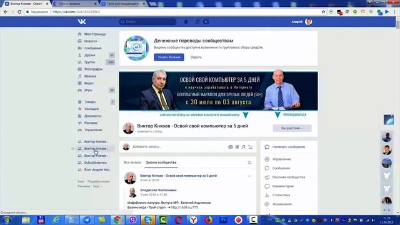
Task: Open the community cover banner image
Action: point(218,91)
